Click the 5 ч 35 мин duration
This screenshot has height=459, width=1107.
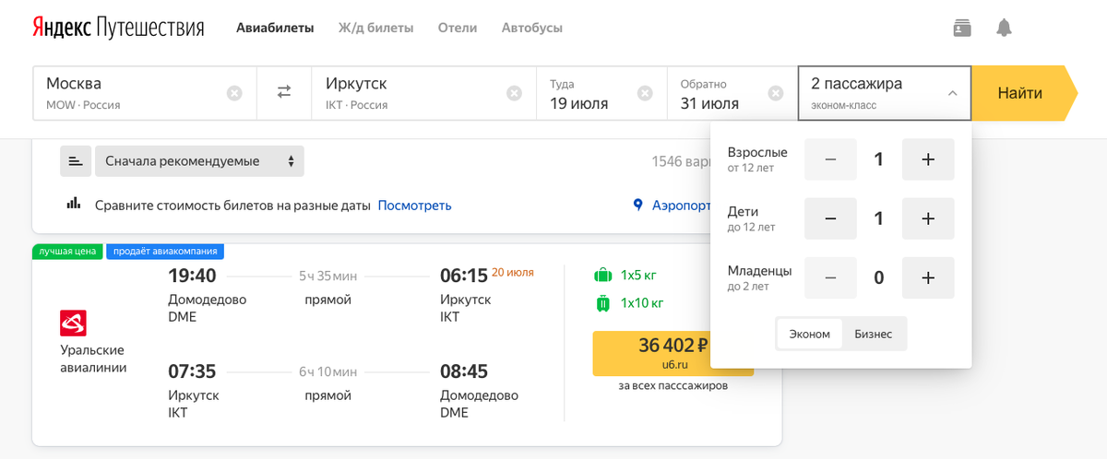(x=327, y=276)
